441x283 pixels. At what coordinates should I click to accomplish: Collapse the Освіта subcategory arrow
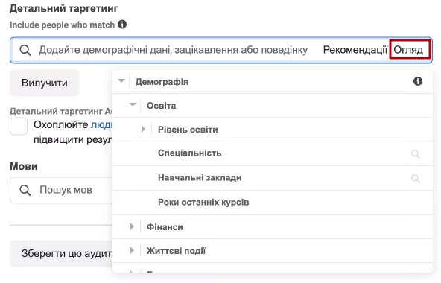(133, 105)
